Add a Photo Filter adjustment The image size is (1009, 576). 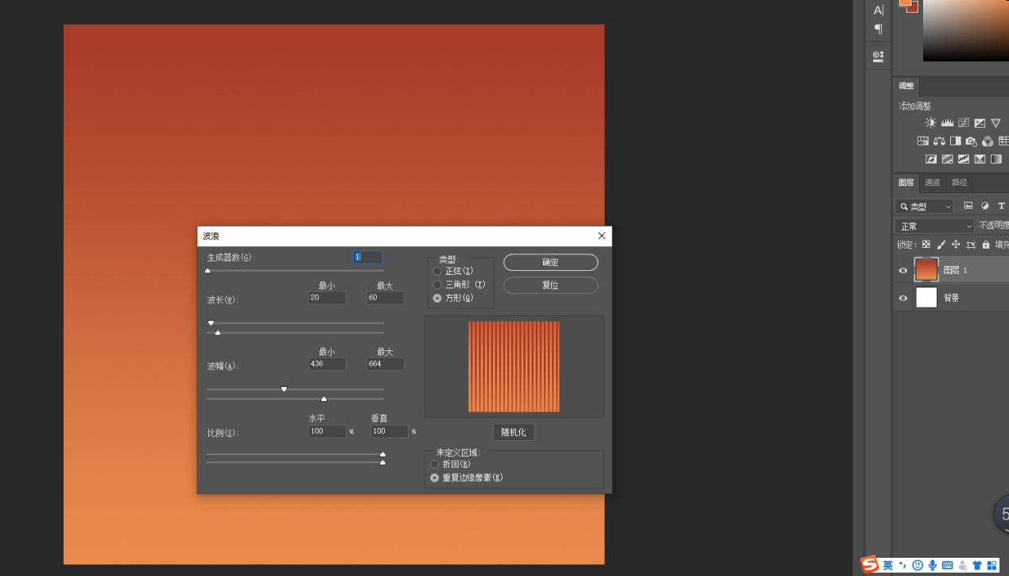point(971,141)
